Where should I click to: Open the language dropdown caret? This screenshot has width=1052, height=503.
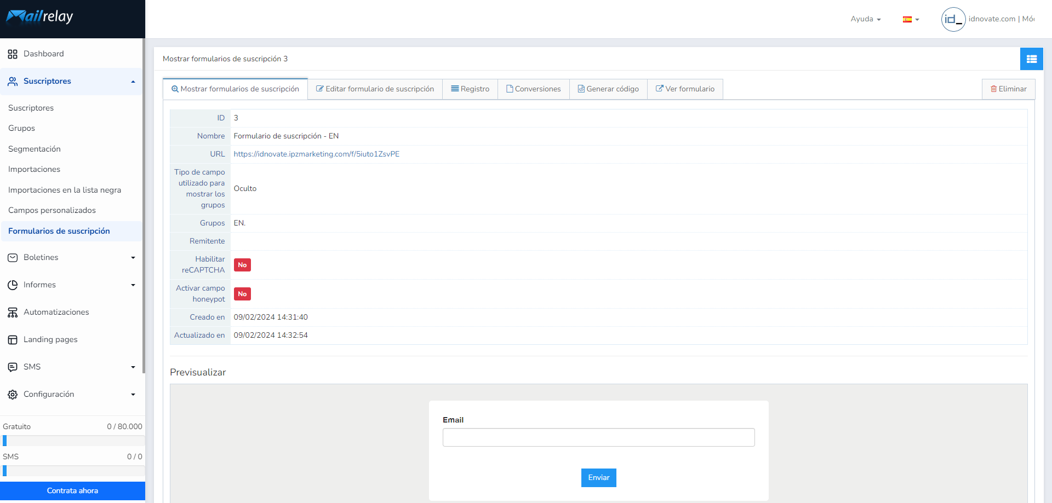click(917, 20)
